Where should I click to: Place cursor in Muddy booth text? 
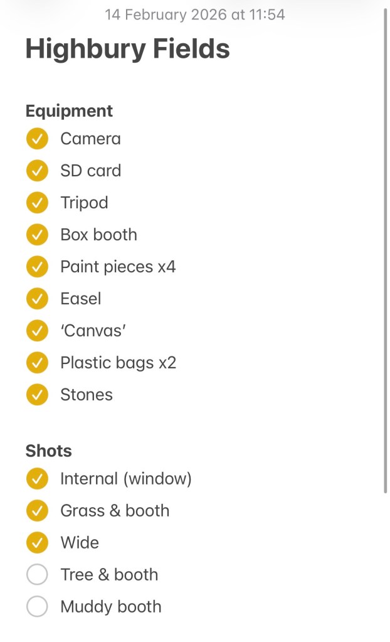point(110,607)
